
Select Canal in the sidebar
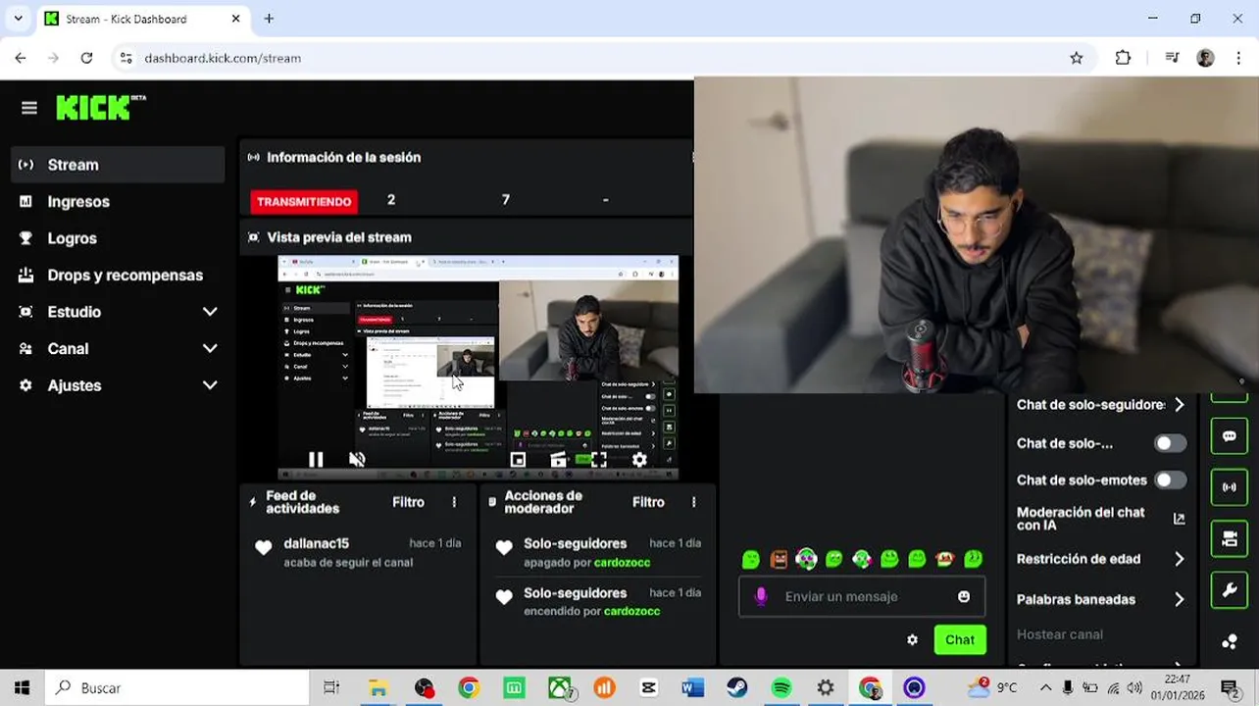click(x=68, y=349)
